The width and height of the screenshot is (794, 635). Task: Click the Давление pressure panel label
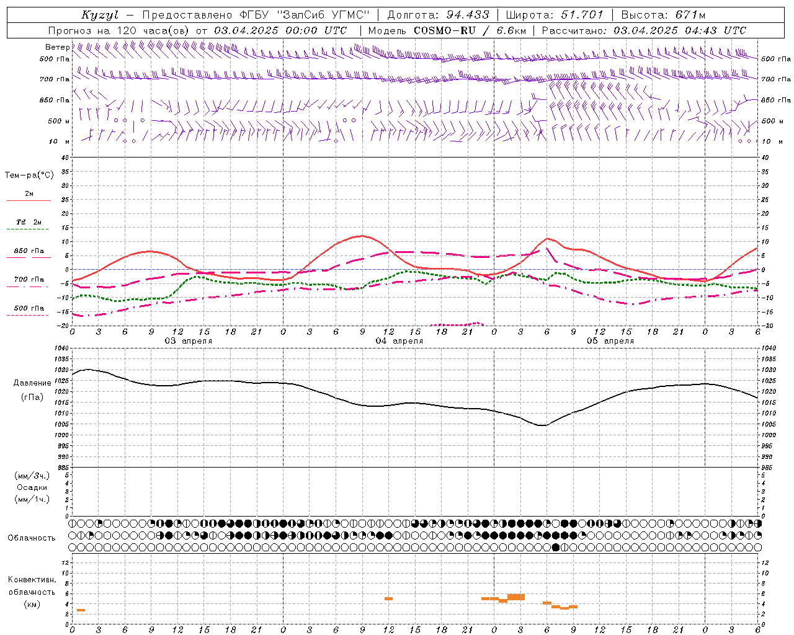pyautogui.click(x=32, y=383)
